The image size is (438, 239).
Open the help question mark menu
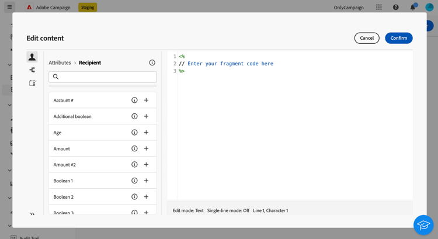click(x=395, y=8)
